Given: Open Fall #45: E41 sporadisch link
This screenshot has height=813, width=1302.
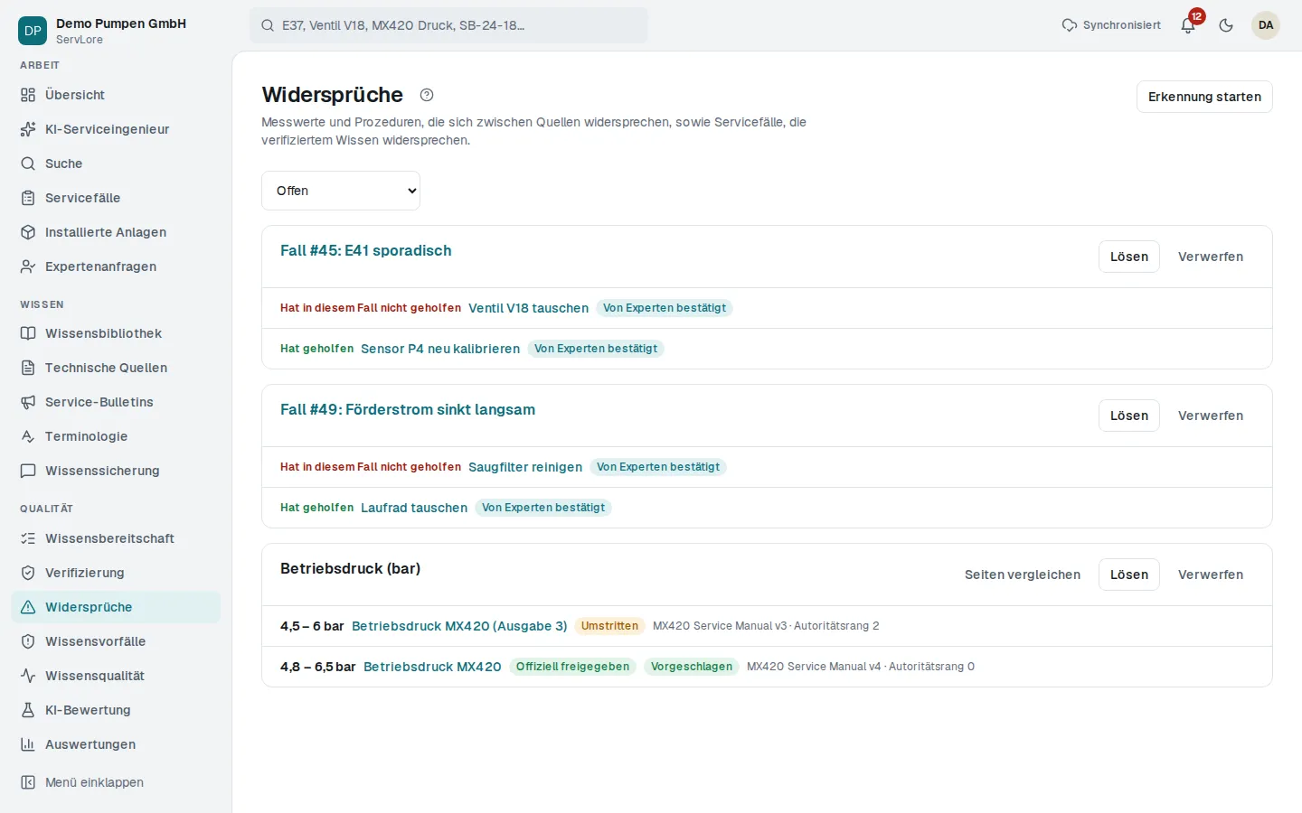Looking at the screenshot, I should click(x=366, y=250).
